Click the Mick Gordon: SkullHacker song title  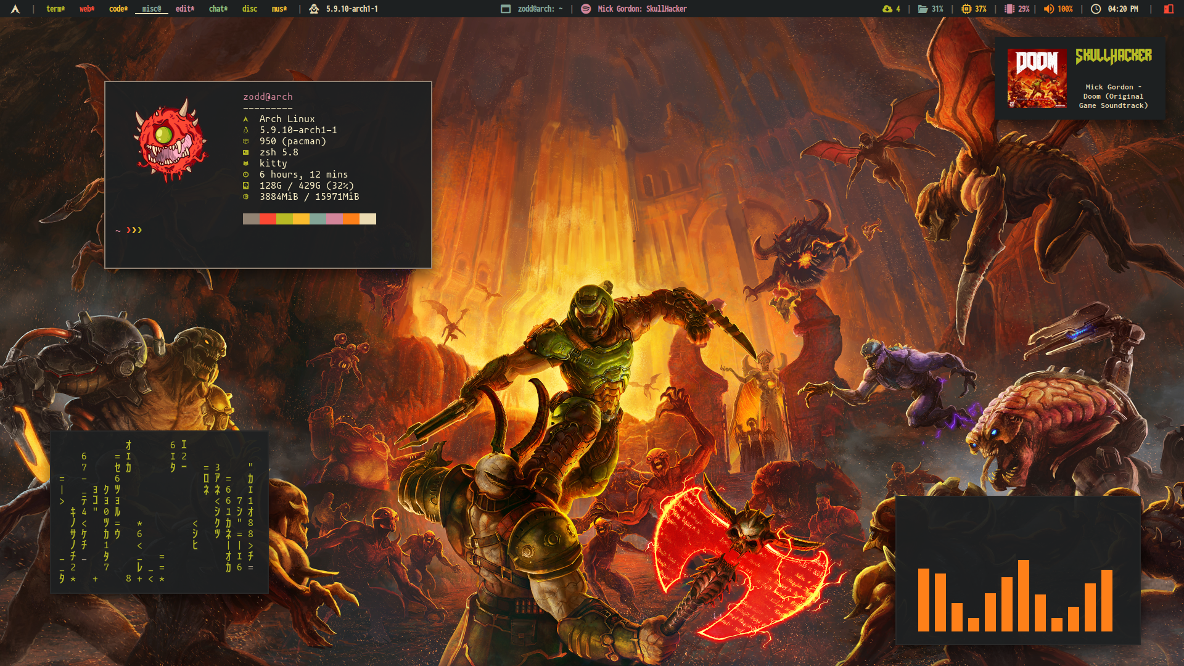coord(641,9)
